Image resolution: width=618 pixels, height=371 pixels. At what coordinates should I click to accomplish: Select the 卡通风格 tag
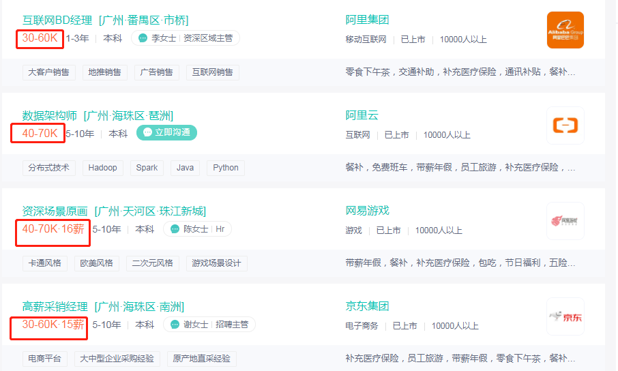pos(44,263)
